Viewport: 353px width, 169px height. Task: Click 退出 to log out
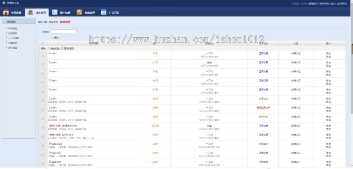pos(333,4)
